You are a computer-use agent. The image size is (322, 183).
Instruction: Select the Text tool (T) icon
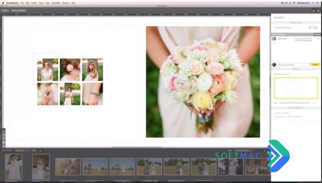(4, 139)
